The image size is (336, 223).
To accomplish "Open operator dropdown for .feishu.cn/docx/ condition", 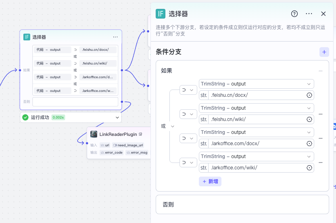I will 188,90.
